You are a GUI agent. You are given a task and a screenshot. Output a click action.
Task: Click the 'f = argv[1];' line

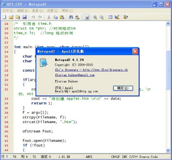tap(36, 113)
